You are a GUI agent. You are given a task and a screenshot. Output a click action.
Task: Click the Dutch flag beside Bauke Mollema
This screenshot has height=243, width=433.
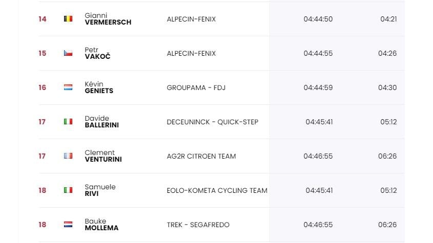(x=68, y=225)
